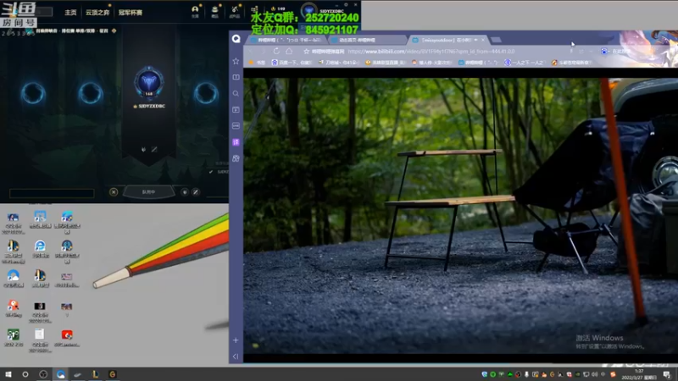Click the taskbar clock and date
678x381 pixels.
coord(639,374)
